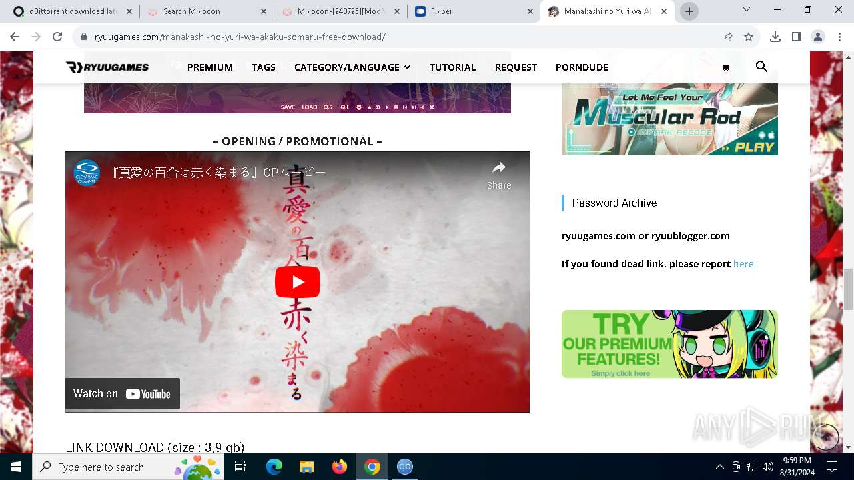854x480 pixels.
Task: Open Task View on taskbar
Action: (x=240, y=467)
